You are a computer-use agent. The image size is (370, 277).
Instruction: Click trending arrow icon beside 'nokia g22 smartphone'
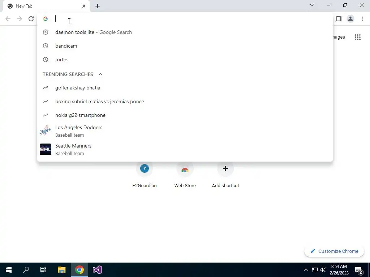[46, 115]
